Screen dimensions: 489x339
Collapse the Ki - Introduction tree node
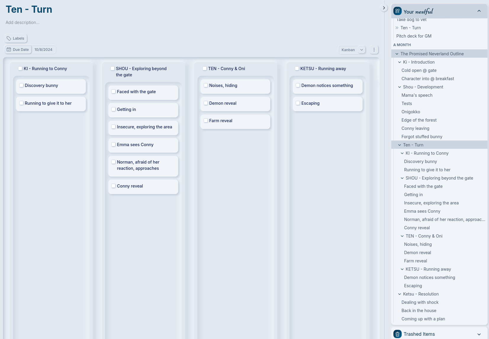[400, 62]
